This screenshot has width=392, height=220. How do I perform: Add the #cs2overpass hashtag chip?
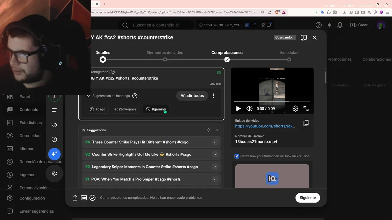(x=126, y=109)
